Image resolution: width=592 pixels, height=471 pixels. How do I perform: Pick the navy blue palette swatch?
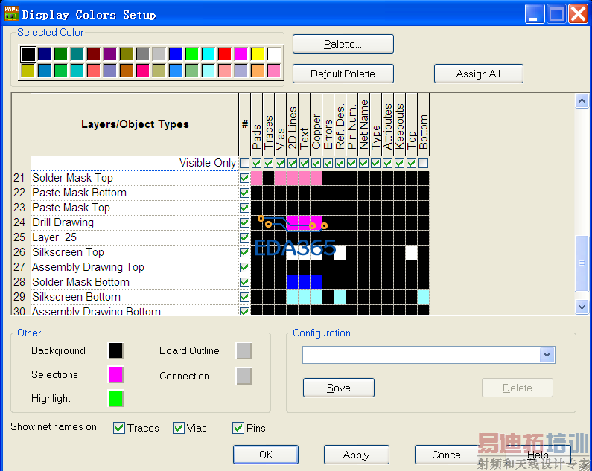[45, 54]
